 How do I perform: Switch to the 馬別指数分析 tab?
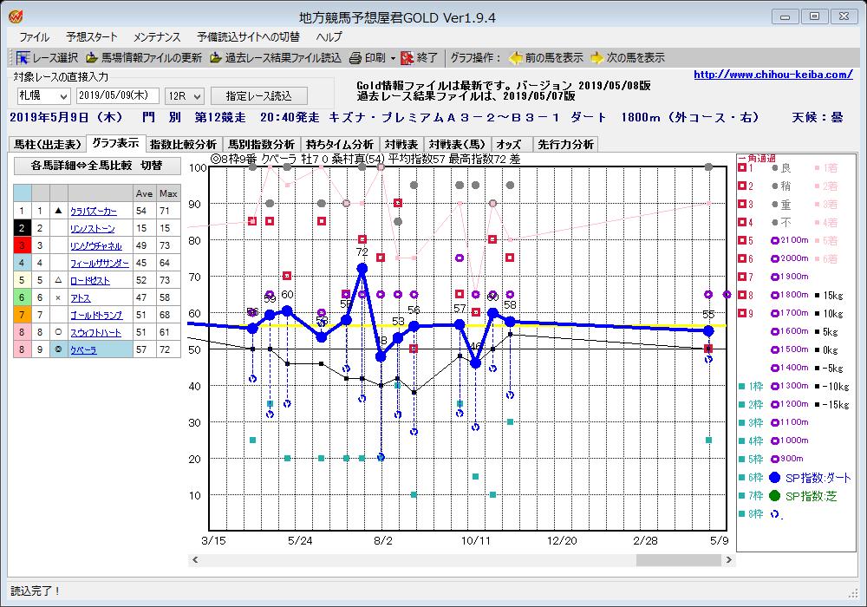click(x=261, y=144)
